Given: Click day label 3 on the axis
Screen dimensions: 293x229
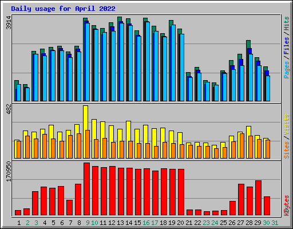Looking at the screenshot, I should pos(36,223).
